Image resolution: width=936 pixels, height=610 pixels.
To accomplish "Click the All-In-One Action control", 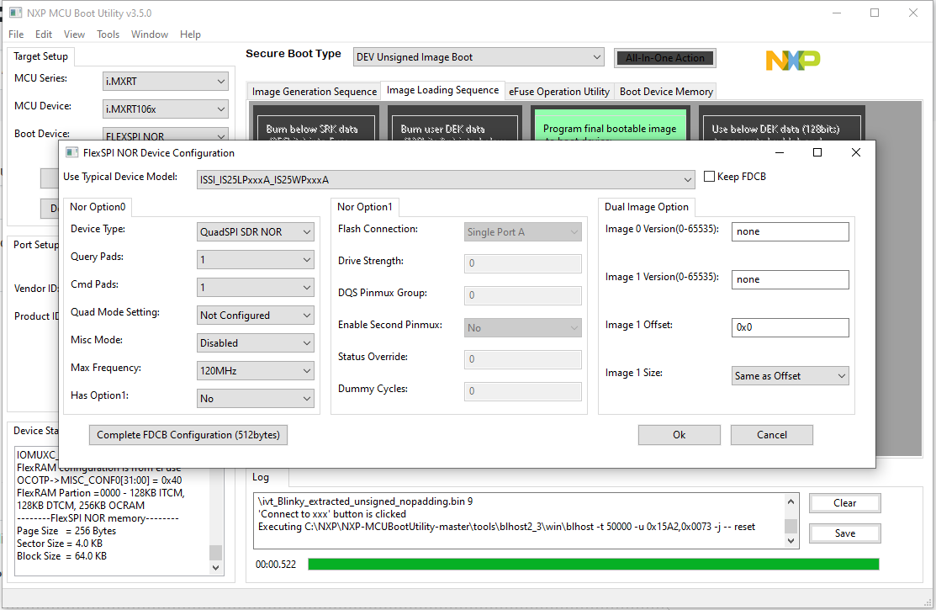I will [664, 57].
